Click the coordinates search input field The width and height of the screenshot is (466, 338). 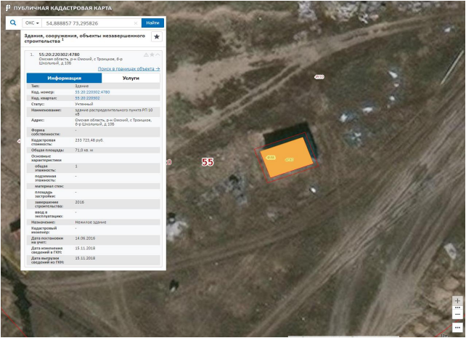(x=87, y=23)
